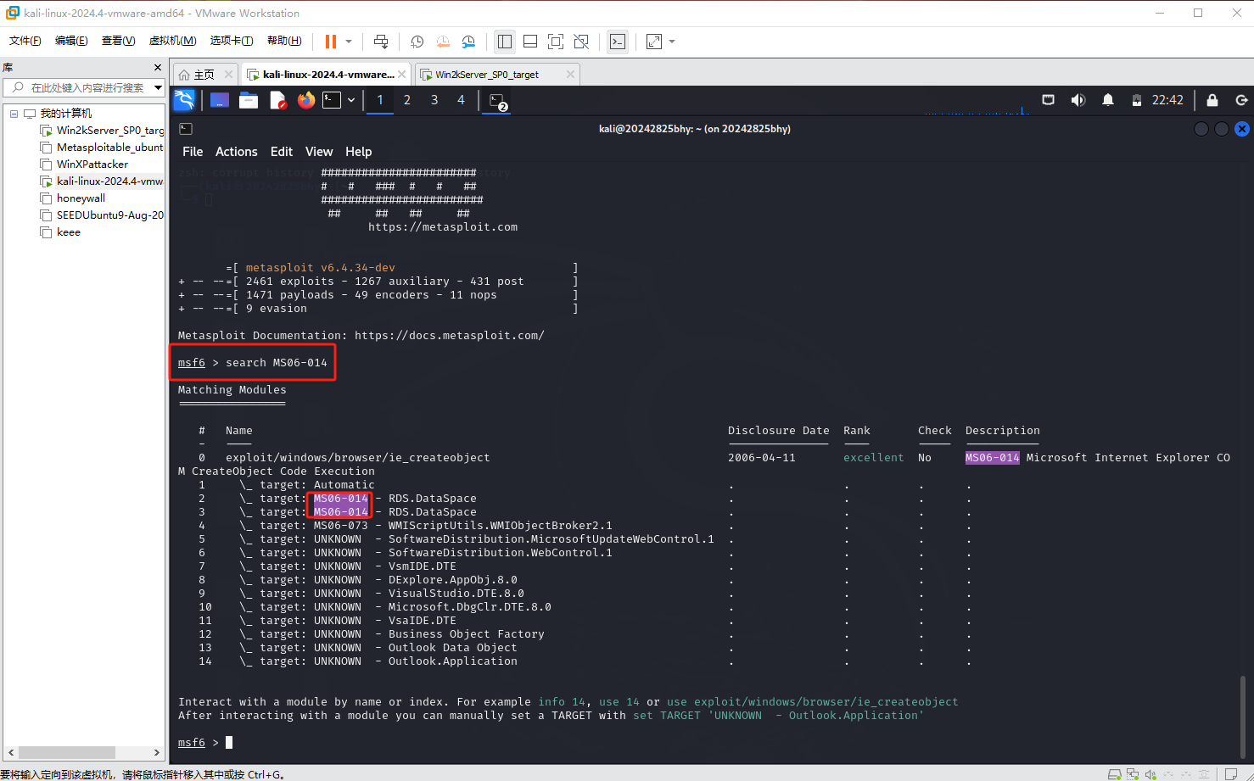Switch to Kali workspace 4
The width and height of the screenshot is (1254, 781).
pos(461,100)
